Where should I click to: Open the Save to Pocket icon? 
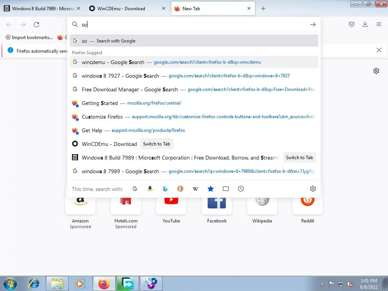(x=351, y=24)
